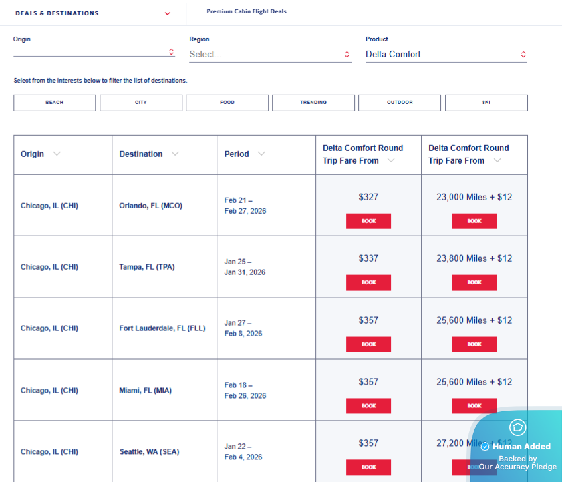Filter destinations by Food interest
The height and width of the screenshot is (482, 562).
point(227,103)
